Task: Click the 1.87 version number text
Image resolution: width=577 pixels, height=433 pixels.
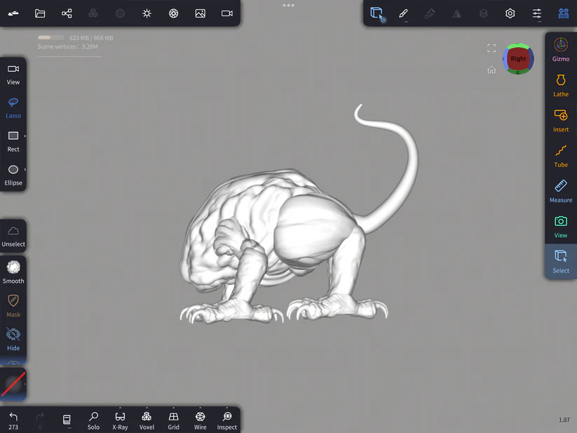Action: 564,420
